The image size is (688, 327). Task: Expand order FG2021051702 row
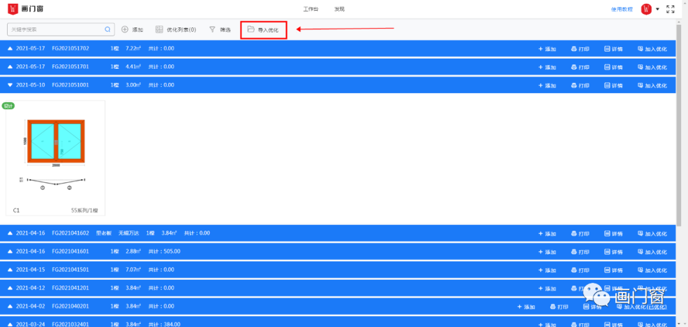pyautogui.click(x=10, y=48)
